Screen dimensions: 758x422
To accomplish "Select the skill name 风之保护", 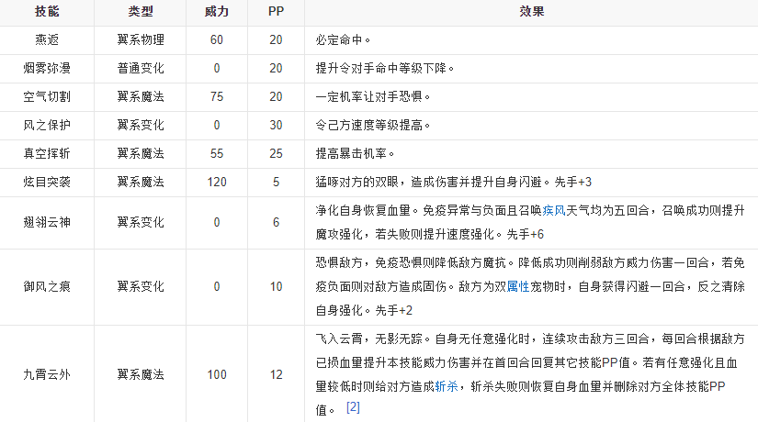I will tap(47, 125).
